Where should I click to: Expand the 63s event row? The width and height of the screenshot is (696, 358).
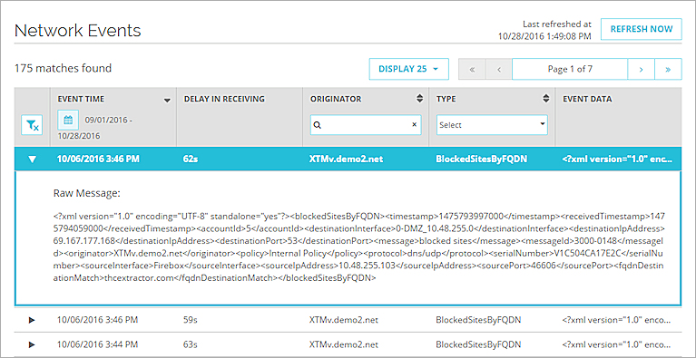32,343
